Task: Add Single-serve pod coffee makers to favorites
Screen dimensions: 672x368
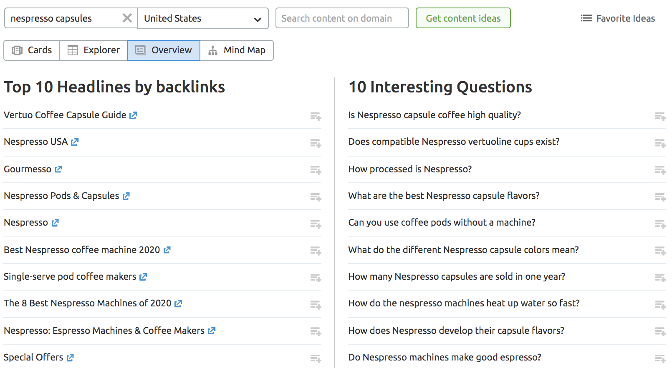Action: (x=316, y=278)
